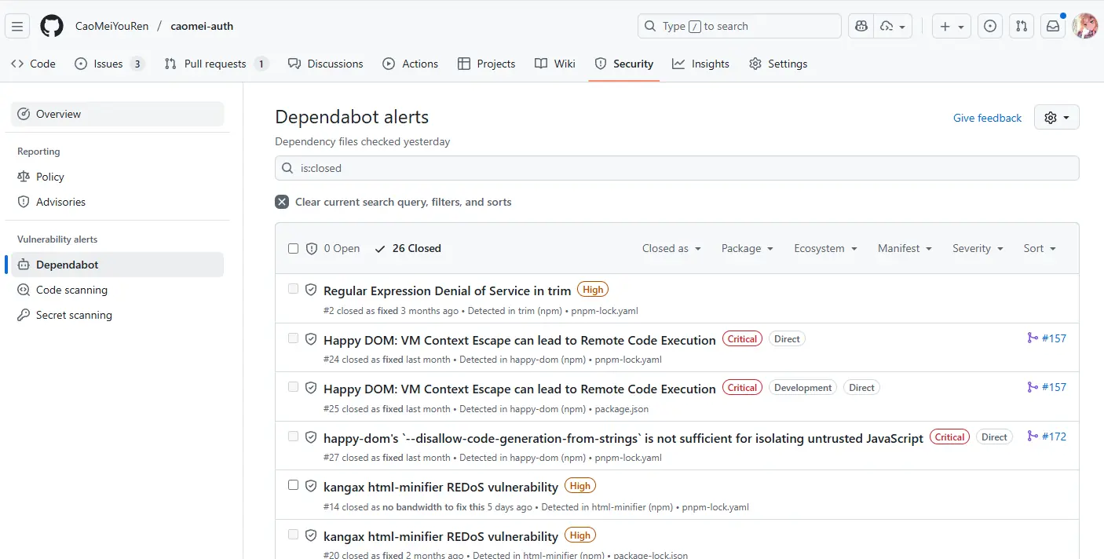Expand the Closed as filter dropdown

pos(671,248)
